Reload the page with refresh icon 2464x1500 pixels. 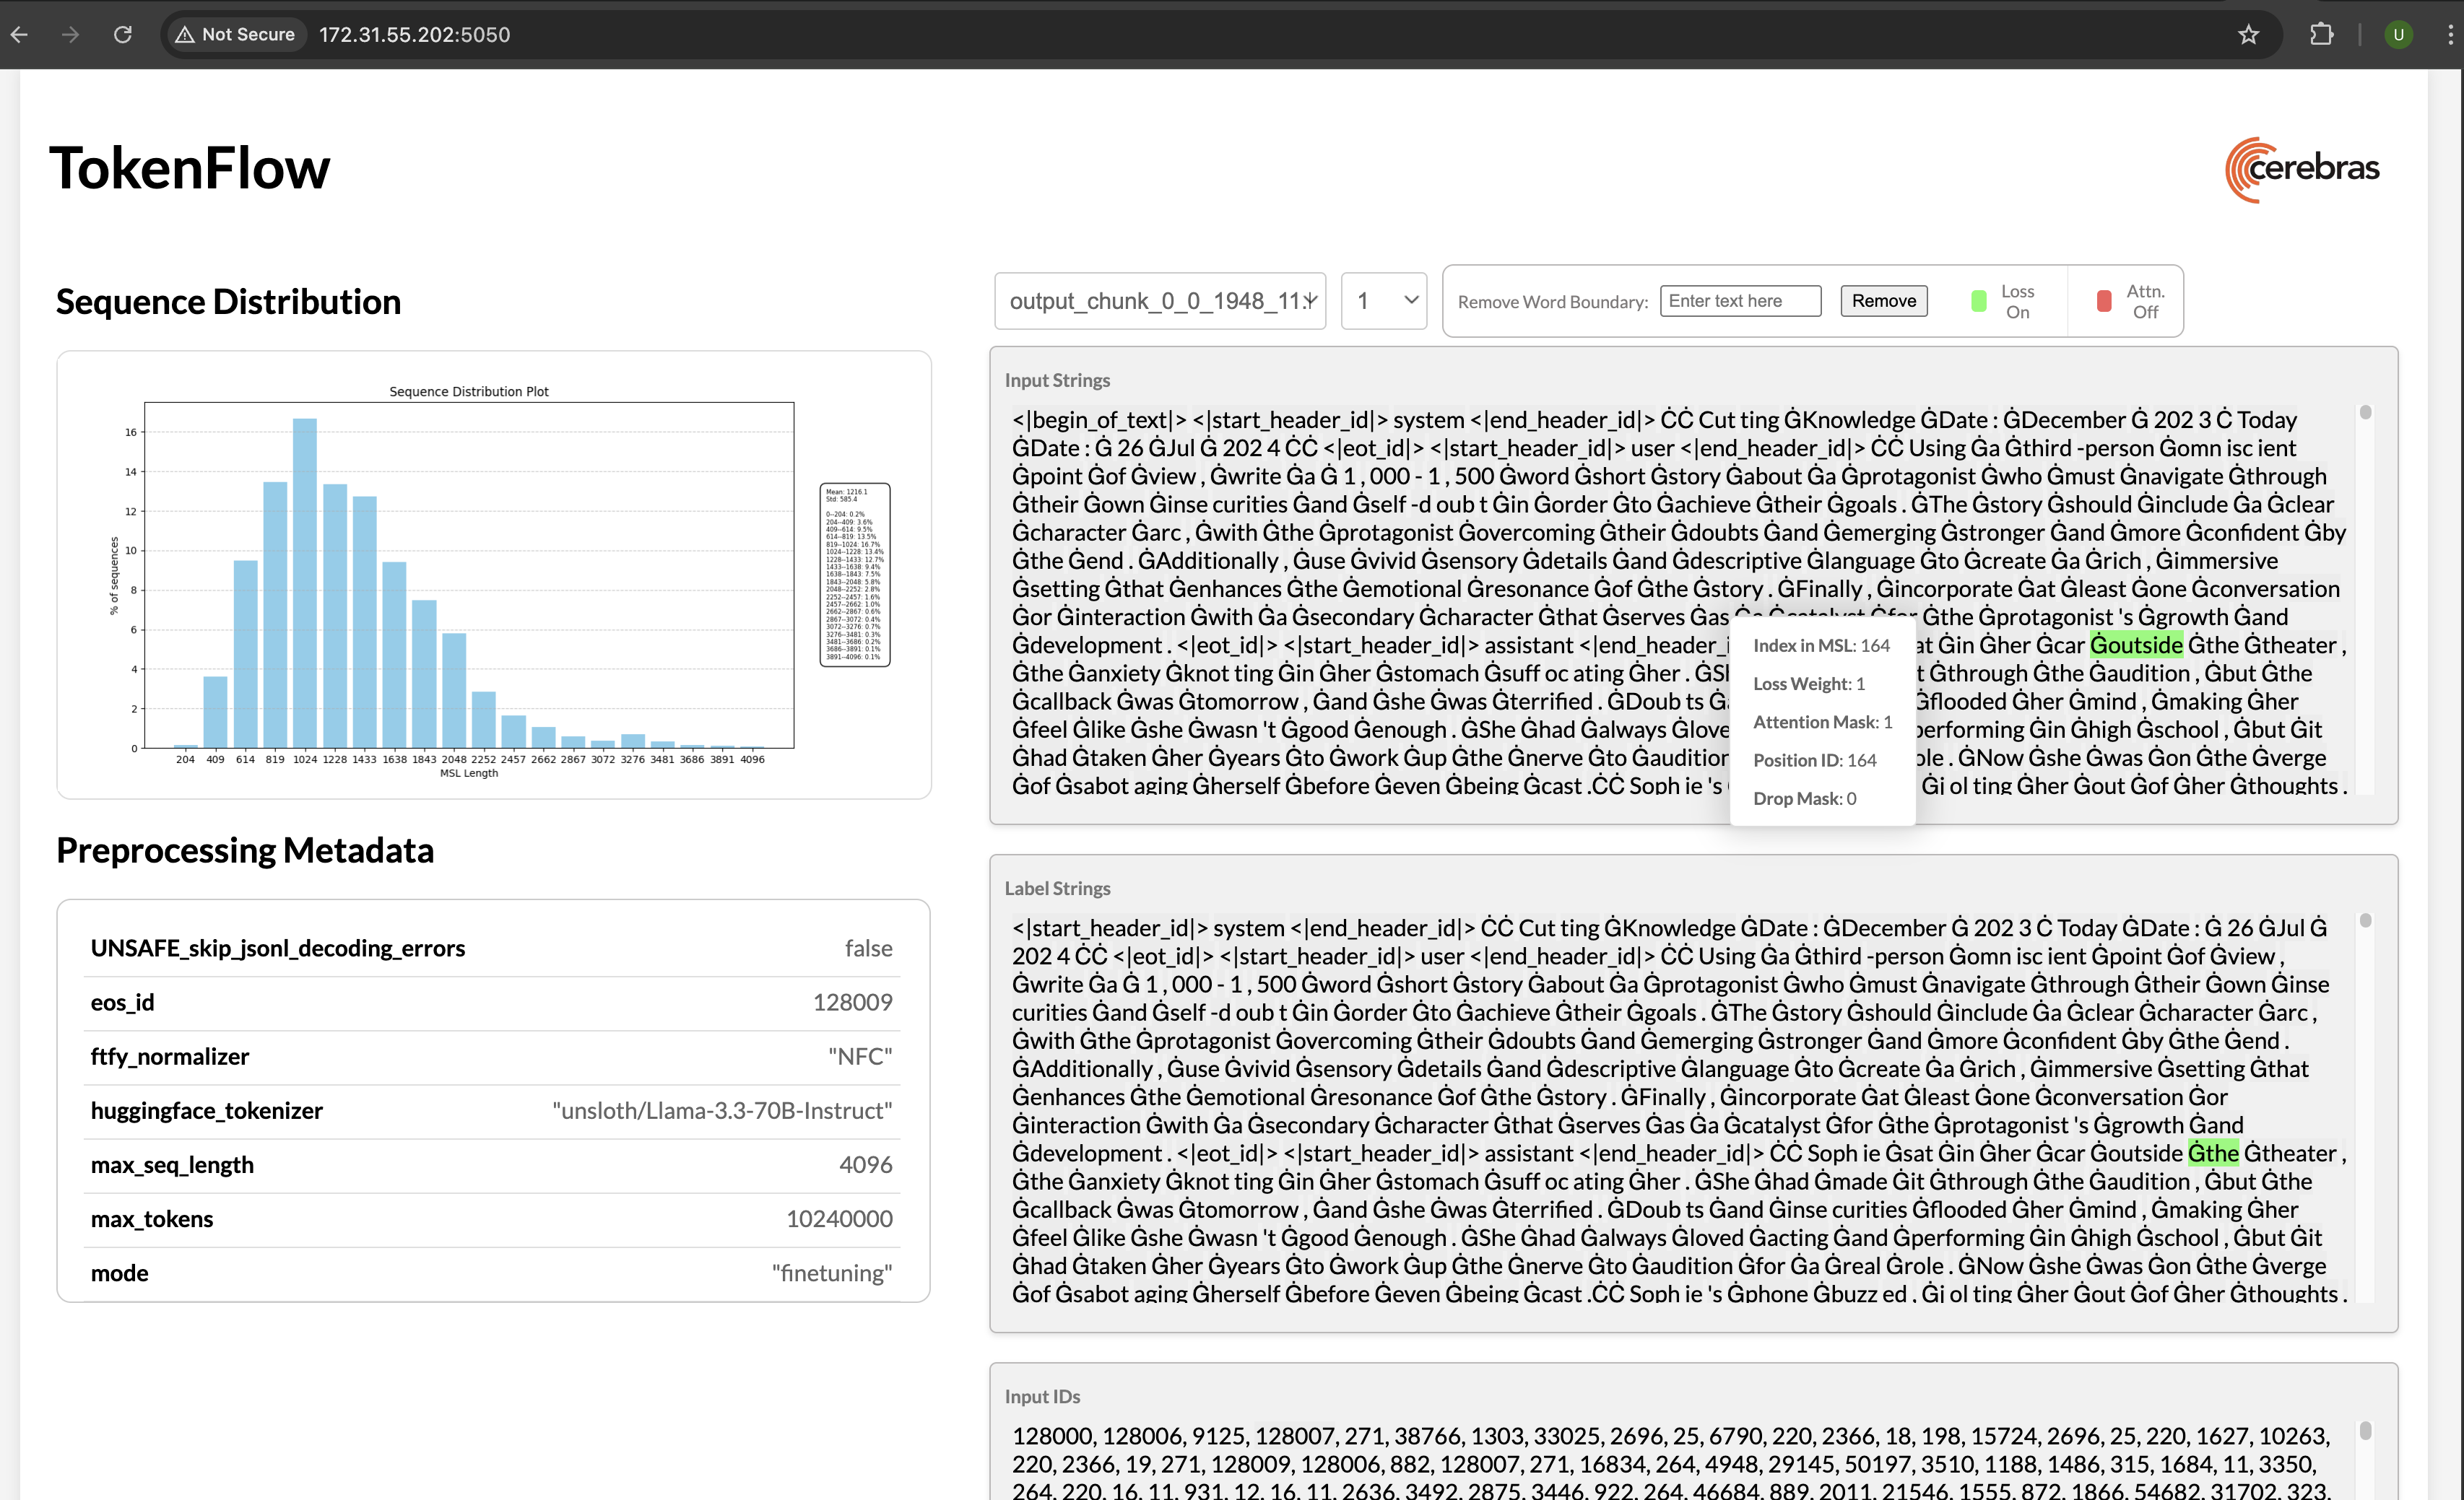(123, 35)
